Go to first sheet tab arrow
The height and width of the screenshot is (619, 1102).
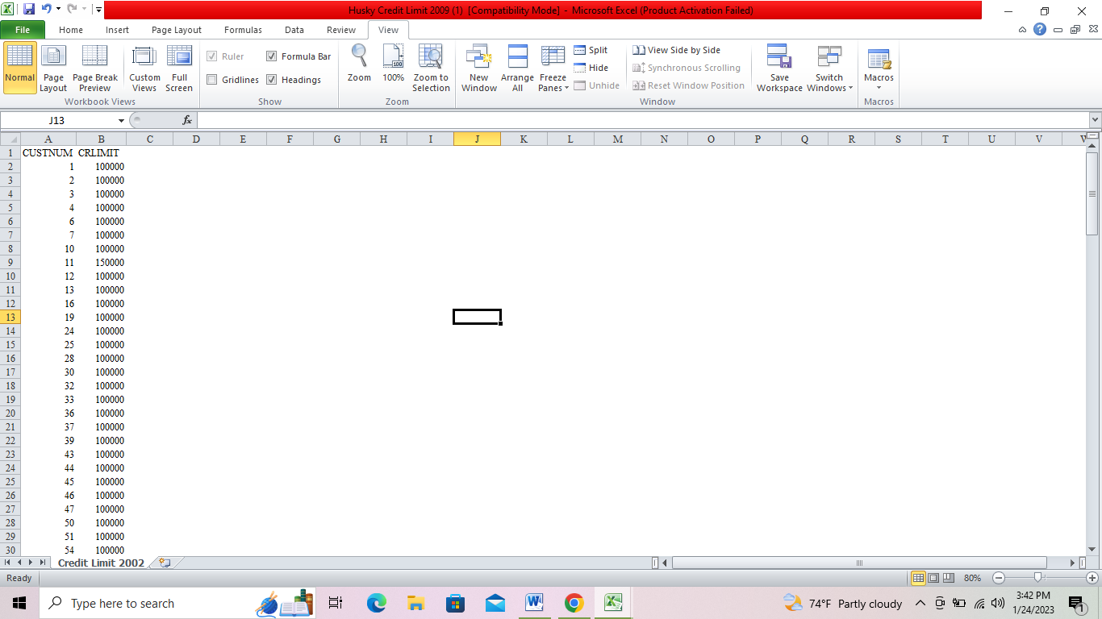(x=8, y=563)
